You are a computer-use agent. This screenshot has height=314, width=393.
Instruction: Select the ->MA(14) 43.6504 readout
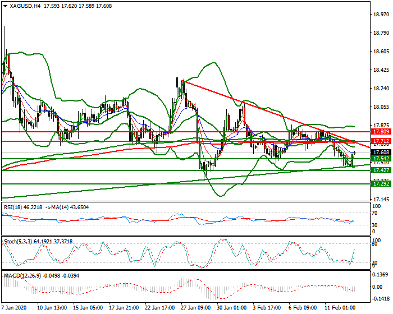coord(67,207)
